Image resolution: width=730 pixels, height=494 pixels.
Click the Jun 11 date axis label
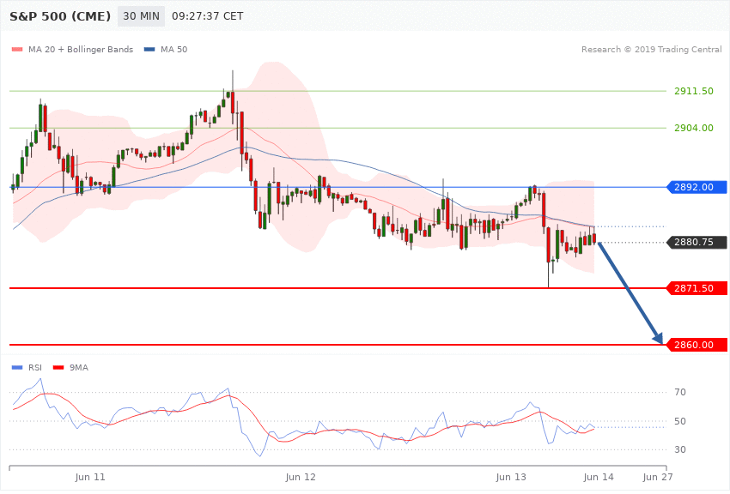tap(90, 477)
